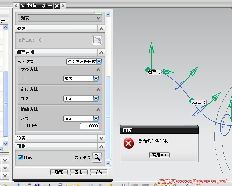Click the dialog scrollbar up arrow

pyautogui.click(x=108, y=14)
